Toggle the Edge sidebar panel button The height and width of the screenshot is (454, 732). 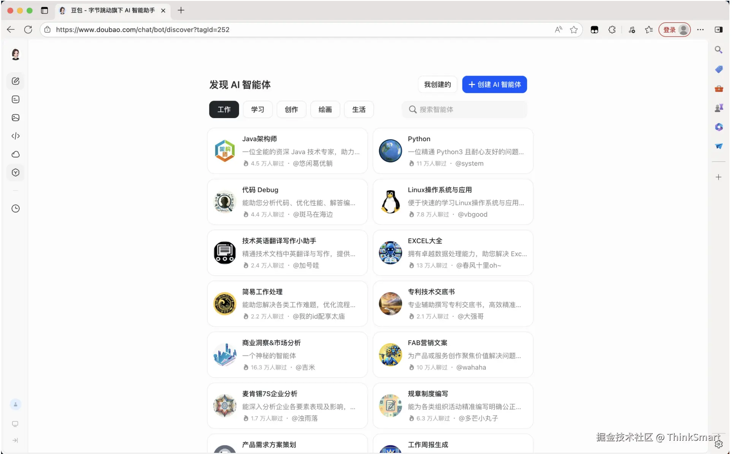[718, 30]
